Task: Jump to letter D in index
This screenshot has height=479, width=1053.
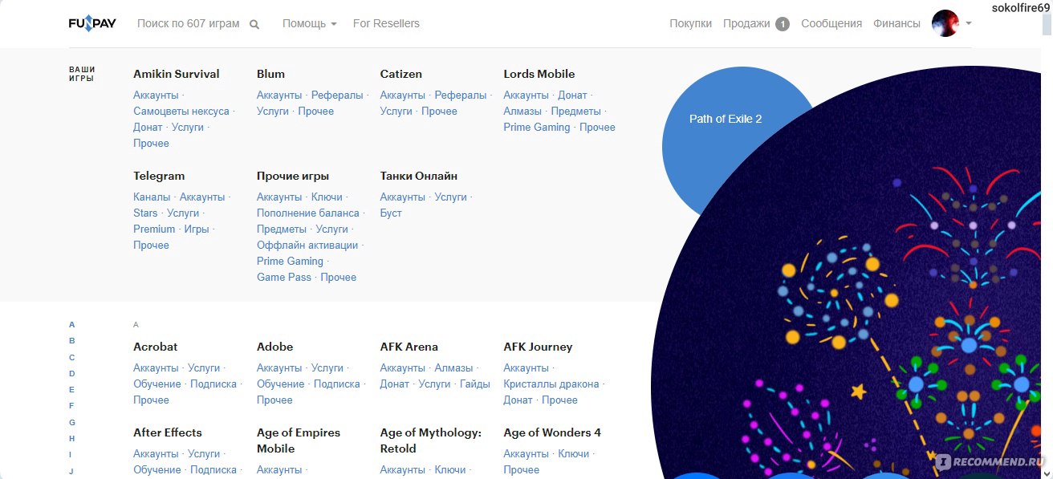Action: (x=71, y=373)
